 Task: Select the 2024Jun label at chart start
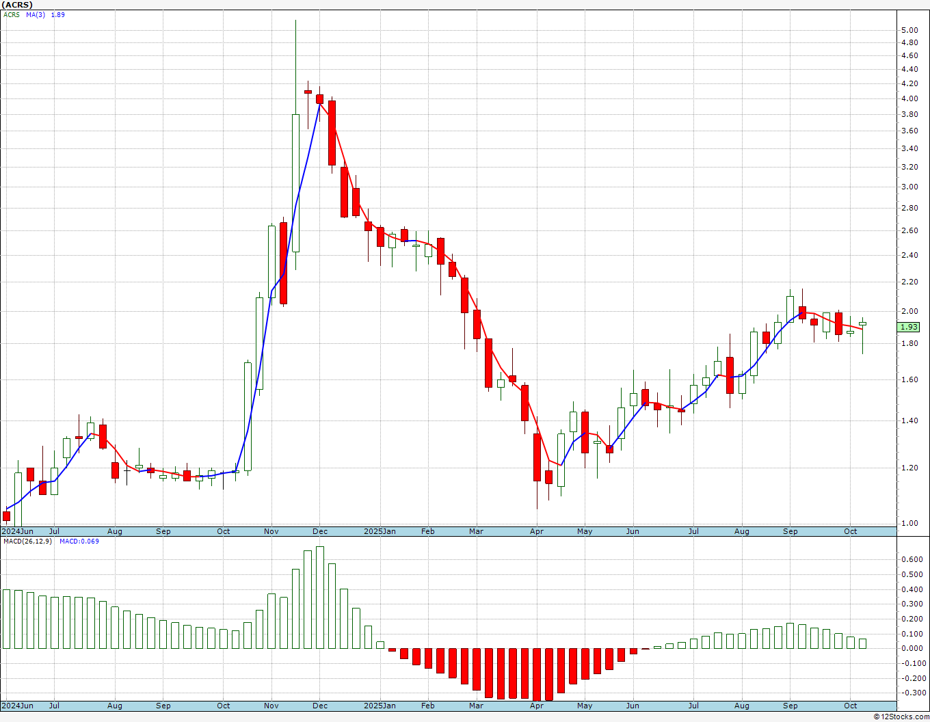click(17, 531)
